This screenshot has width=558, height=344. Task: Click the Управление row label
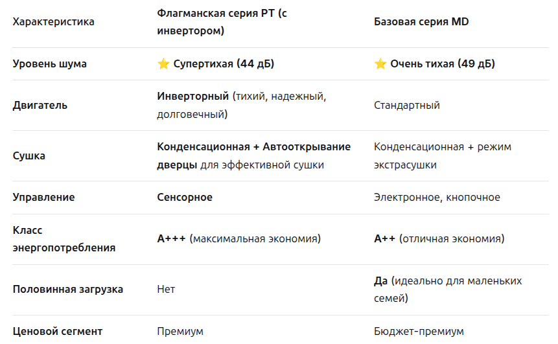44,198
